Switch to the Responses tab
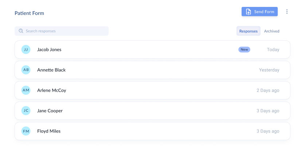Image resolution: width=305 pixels, height=154 pixels. tap(248, 31)
